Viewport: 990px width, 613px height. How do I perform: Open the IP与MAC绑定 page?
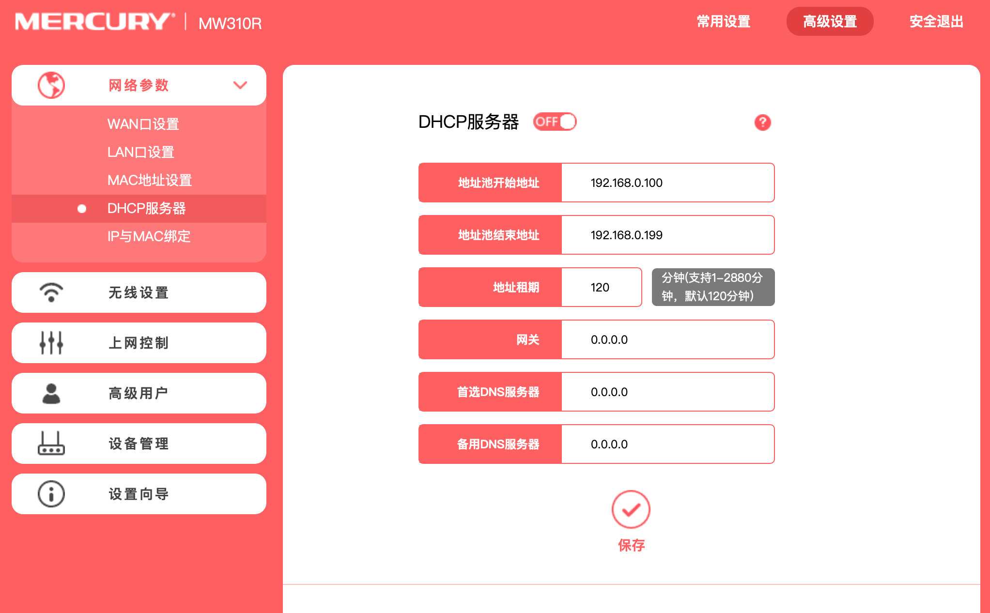tap(149, 237)
